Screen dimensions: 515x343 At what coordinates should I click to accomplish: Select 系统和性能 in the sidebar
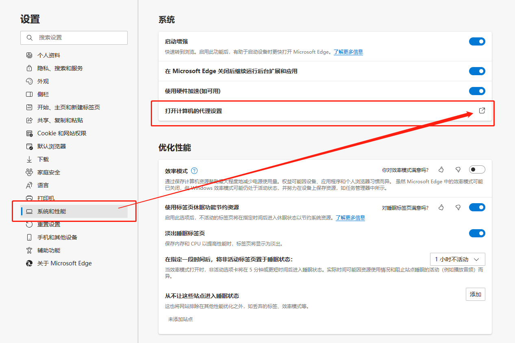pos(74,211)
